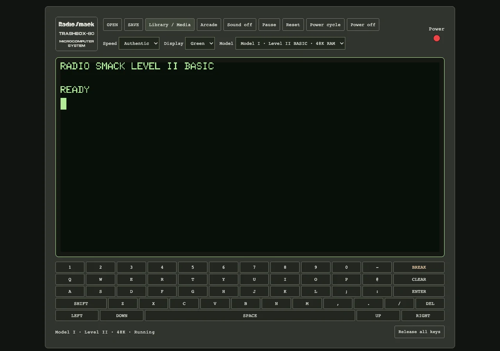Image resolution: width=500 pixels, height=351 pixels.
Task: Tap the A key
Action: 70,291
